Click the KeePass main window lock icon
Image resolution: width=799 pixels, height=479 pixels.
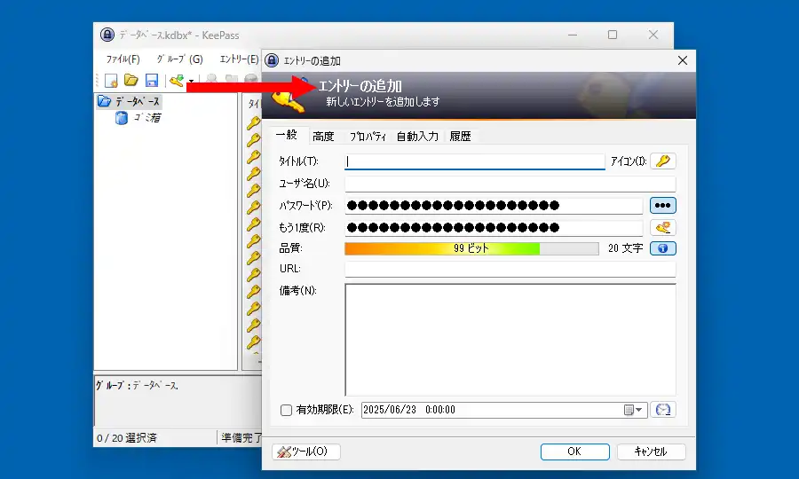click(x=107, y=35)
